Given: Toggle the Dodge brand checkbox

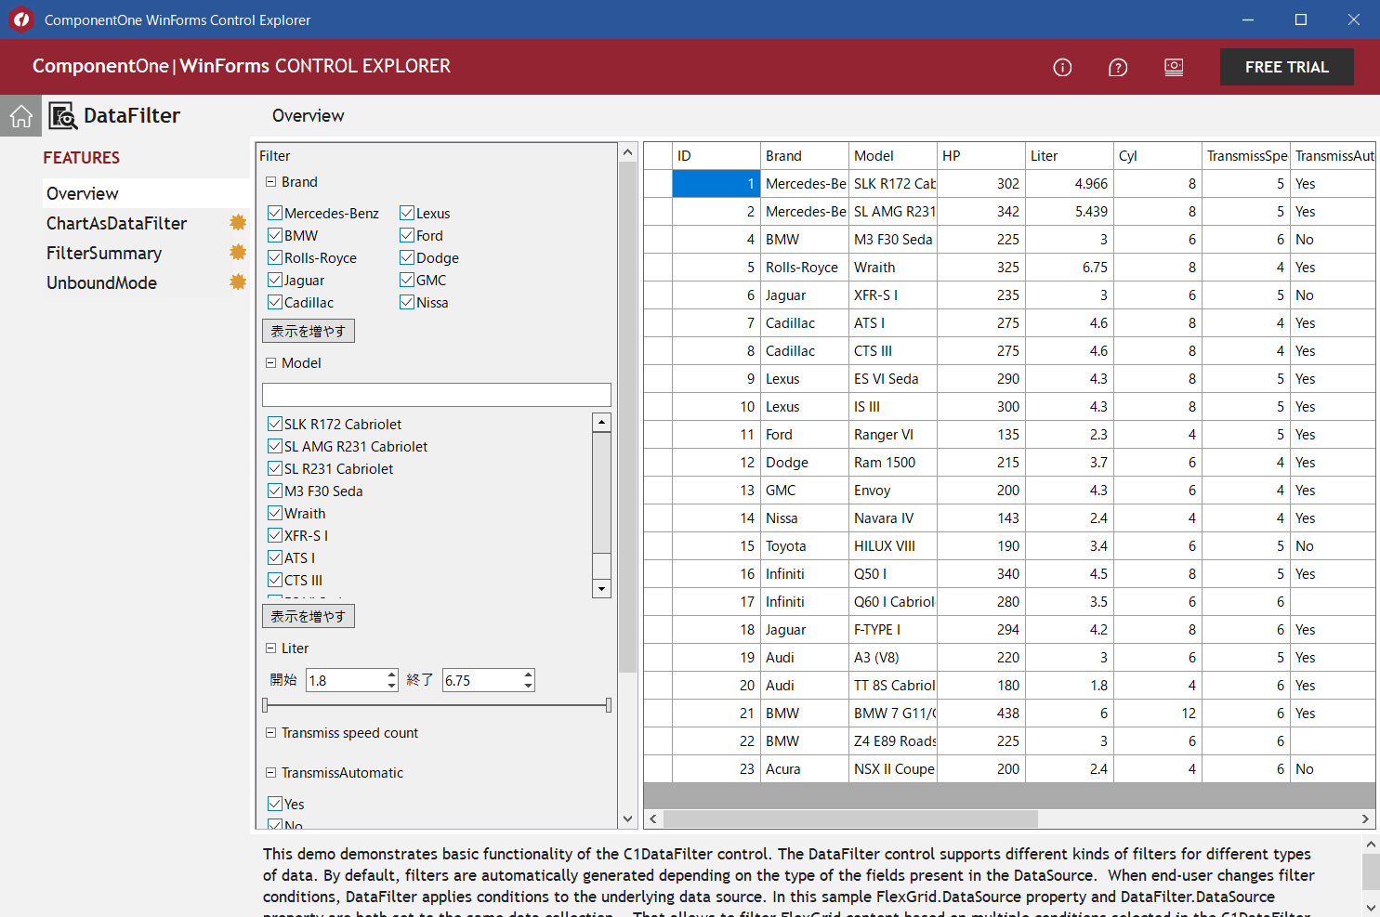Looking at the screenshot, I should 407,257.
